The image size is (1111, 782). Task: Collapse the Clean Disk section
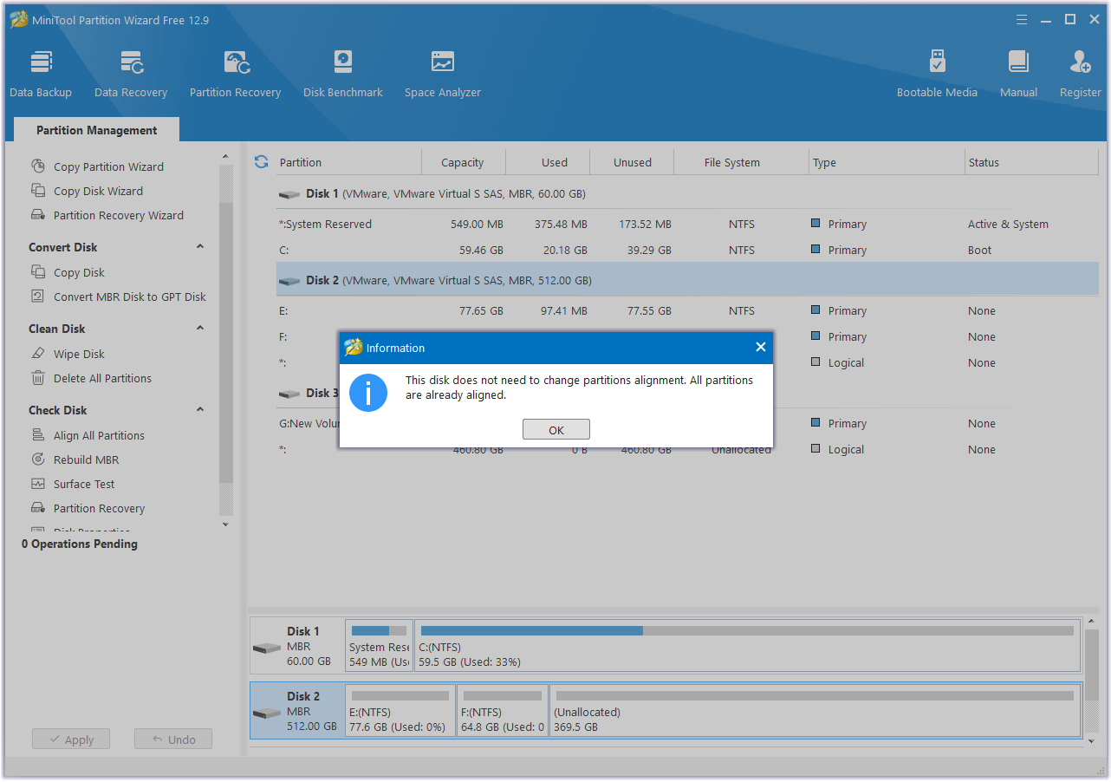pyautogui.click(x=200, y=329)
